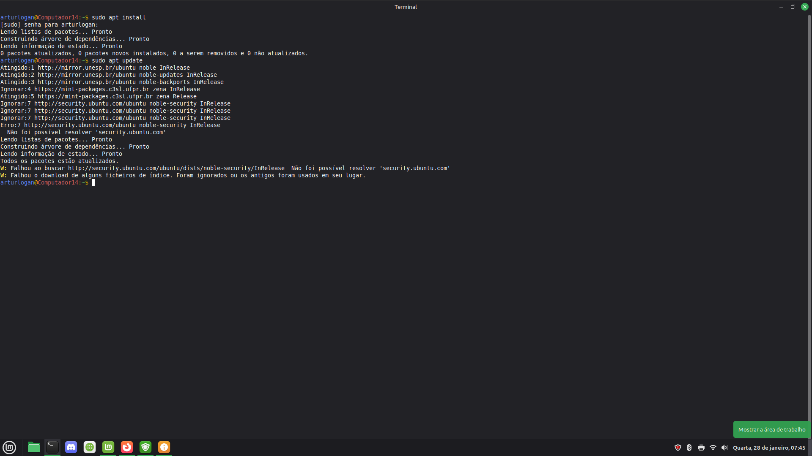Screen dimensions: 812x456
Task: Launch Discord from the panel
Action: tap(71, 447)
